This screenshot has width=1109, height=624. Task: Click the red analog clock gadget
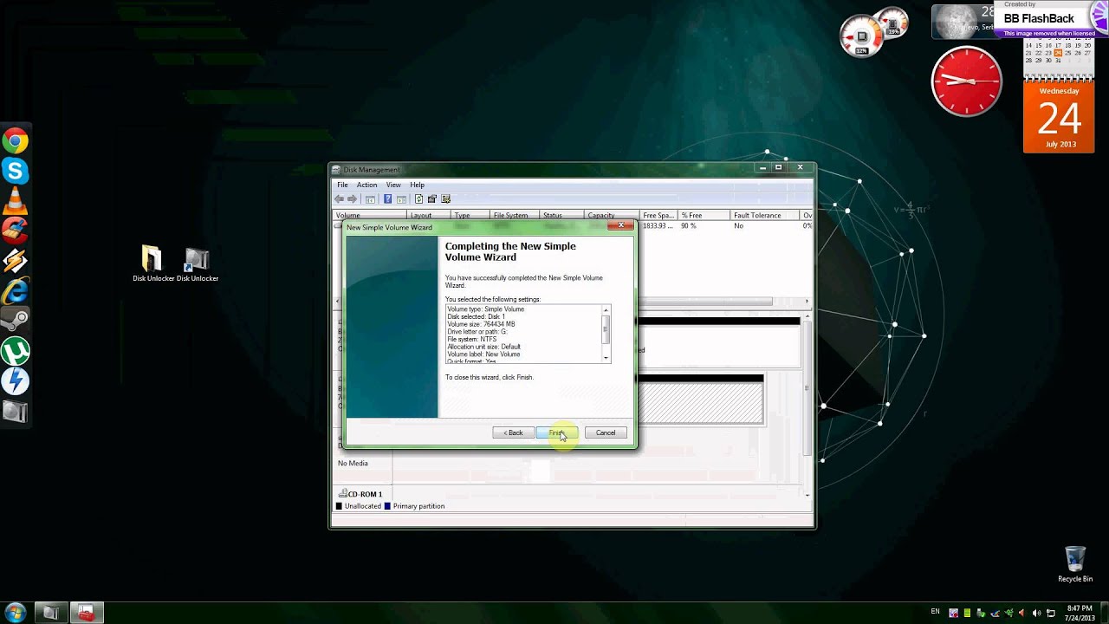coord(966,81)
